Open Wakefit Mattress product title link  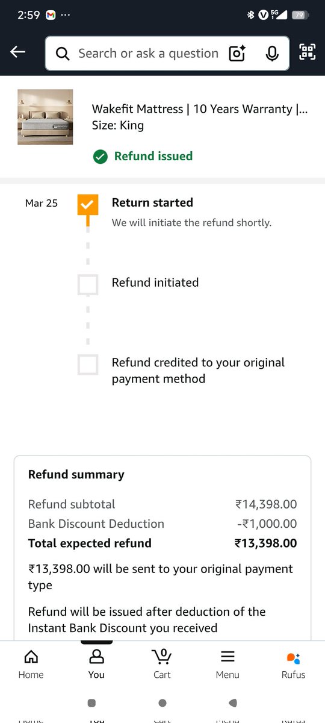tap(200, 109)
